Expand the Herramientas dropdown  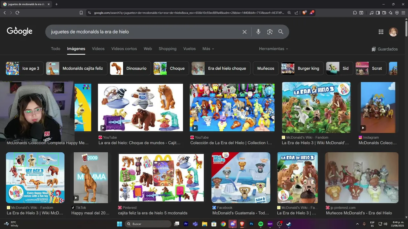273,49
